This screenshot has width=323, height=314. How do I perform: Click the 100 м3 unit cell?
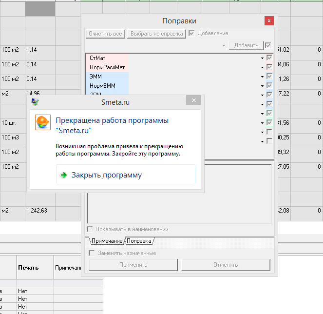[x=13, y=140]
